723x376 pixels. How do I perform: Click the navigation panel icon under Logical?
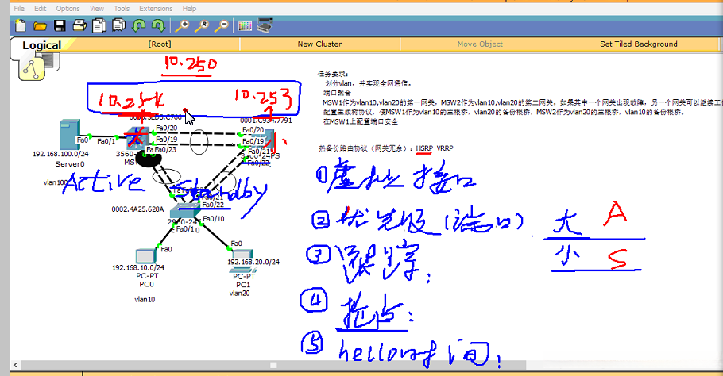tap(32, 68)
